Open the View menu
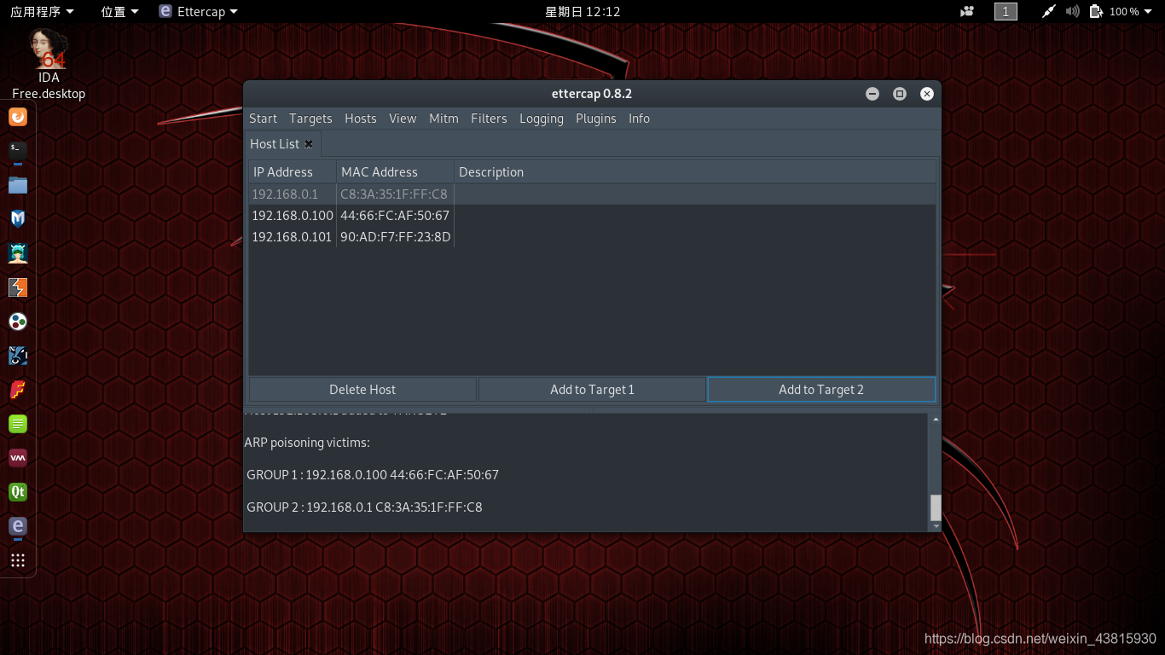The height and width of the screenshot is (655, 1165). coord(403,119)
